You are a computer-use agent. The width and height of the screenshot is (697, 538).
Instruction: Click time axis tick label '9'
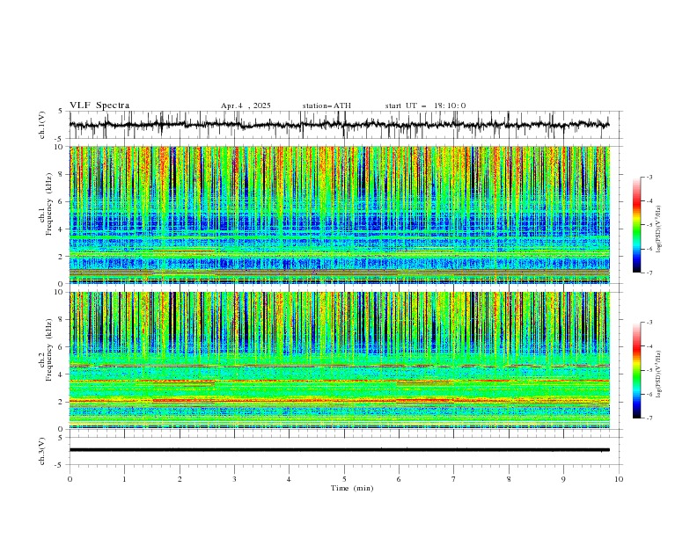(x=563, y=479)
